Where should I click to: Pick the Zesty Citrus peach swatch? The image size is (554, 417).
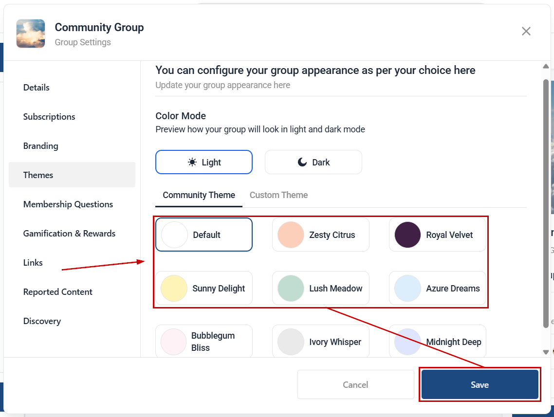(291, 235)
